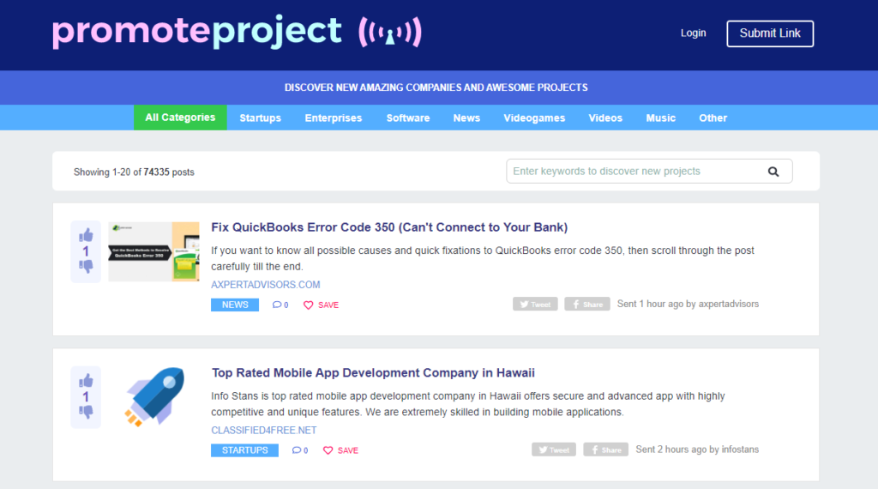Tweet the Hawaii mobile app post
Image resolution: width=878 pixels, height=489 pixels.
click(x=554, y=450)
